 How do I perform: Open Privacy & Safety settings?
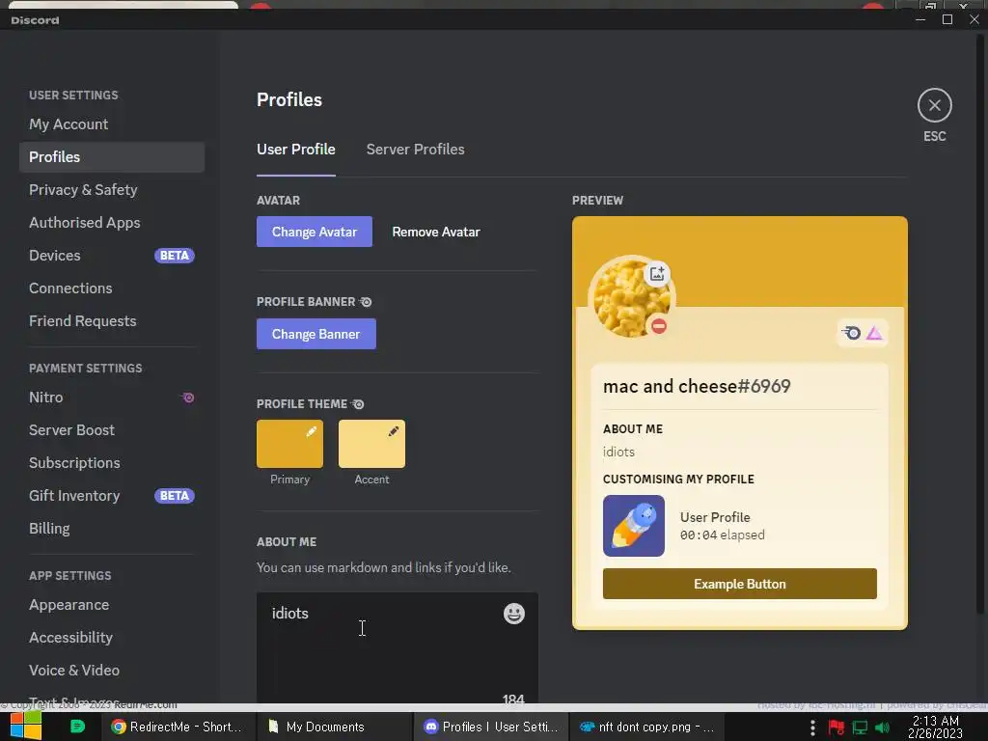click(112, 190)
